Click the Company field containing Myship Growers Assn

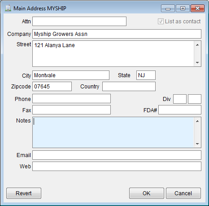click(117, 34)
